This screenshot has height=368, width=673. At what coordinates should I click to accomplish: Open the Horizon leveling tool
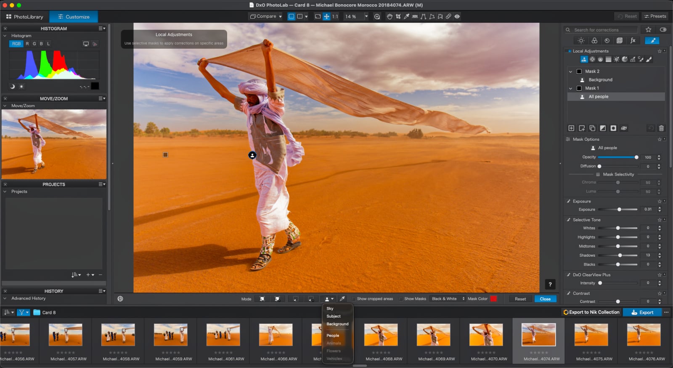tap(415, 16)
